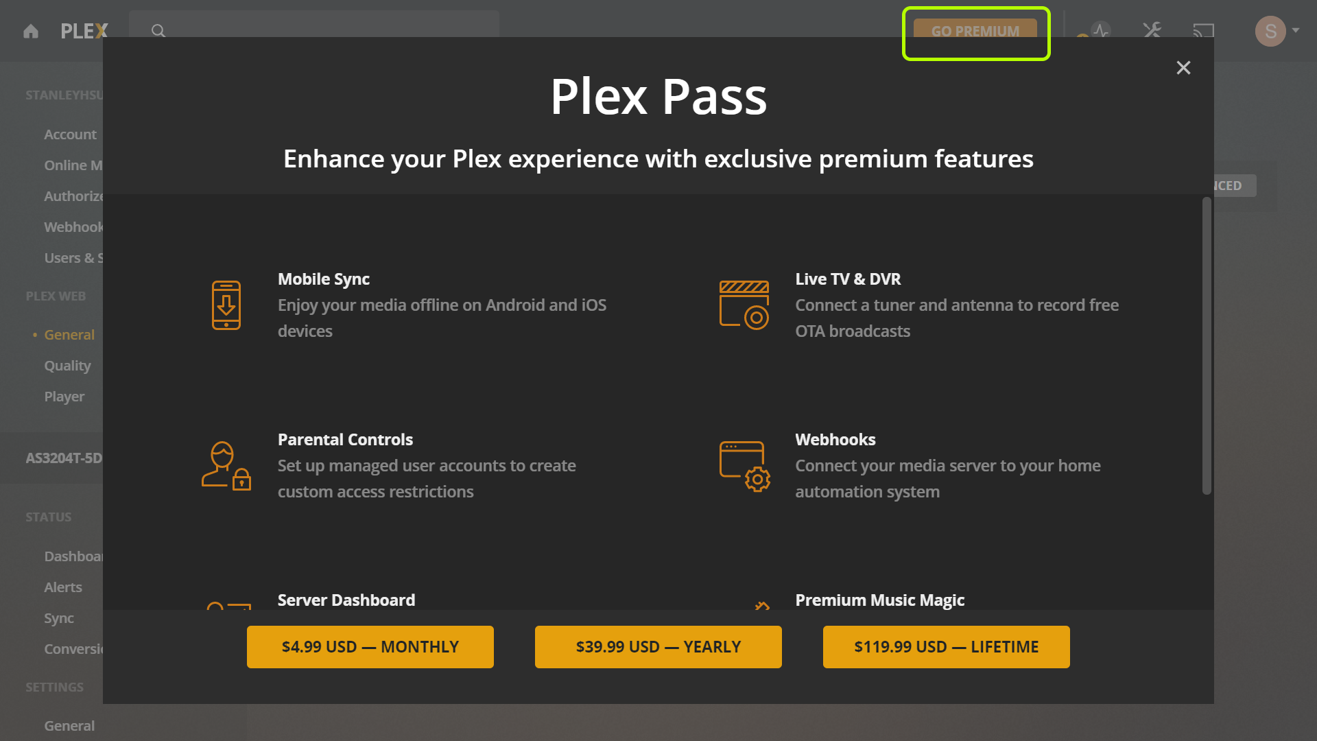Close the Plex Pass dialog
This screenshot has height=741, width=1317.
[1183, 68]
